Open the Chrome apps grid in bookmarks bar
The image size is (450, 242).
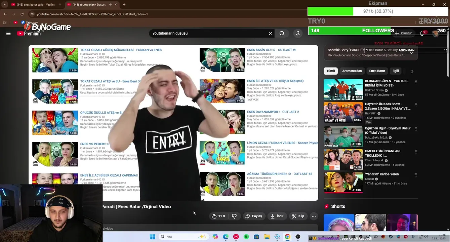5,23
